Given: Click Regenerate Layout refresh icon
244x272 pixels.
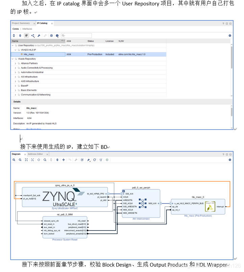Looking at the screenshot, I should point(95,160).
